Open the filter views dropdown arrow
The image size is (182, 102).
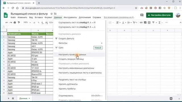(156, 23)
